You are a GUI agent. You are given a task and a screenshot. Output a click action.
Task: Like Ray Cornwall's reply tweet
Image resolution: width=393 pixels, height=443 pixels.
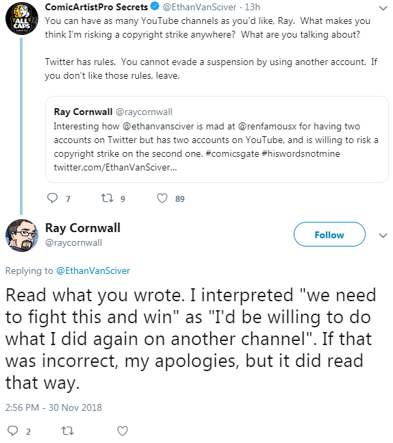click(123, 431)
